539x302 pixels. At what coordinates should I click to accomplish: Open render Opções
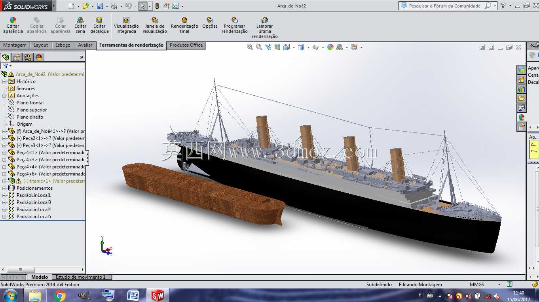coord(210,23)
